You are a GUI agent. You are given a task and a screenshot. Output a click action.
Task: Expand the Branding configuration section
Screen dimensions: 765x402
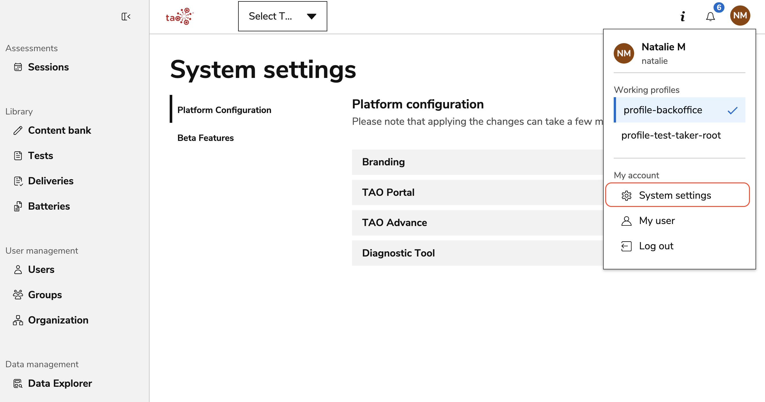(x=383, y=162)
